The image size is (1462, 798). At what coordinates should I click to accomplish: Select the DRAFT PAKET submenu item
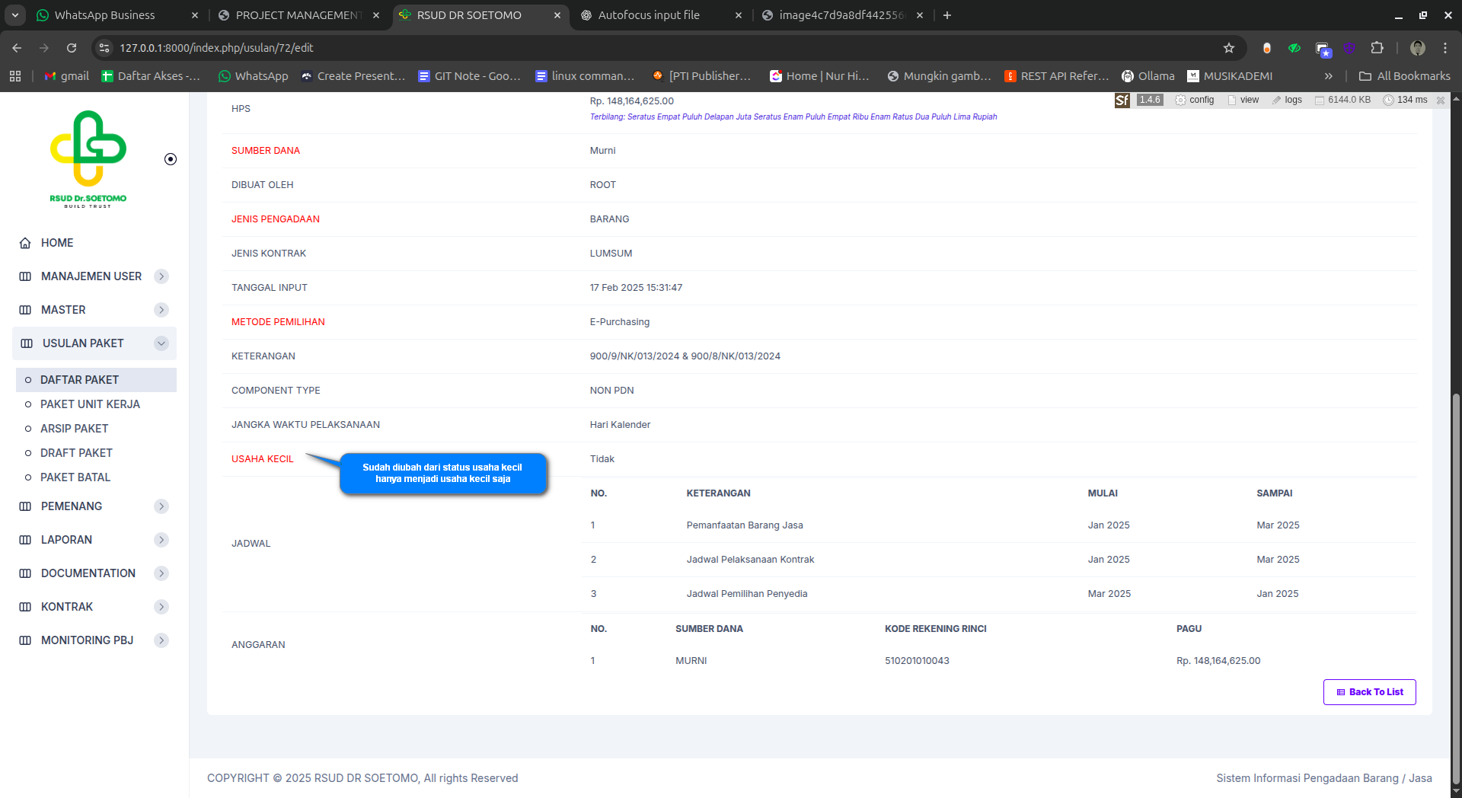coord(76,453)
